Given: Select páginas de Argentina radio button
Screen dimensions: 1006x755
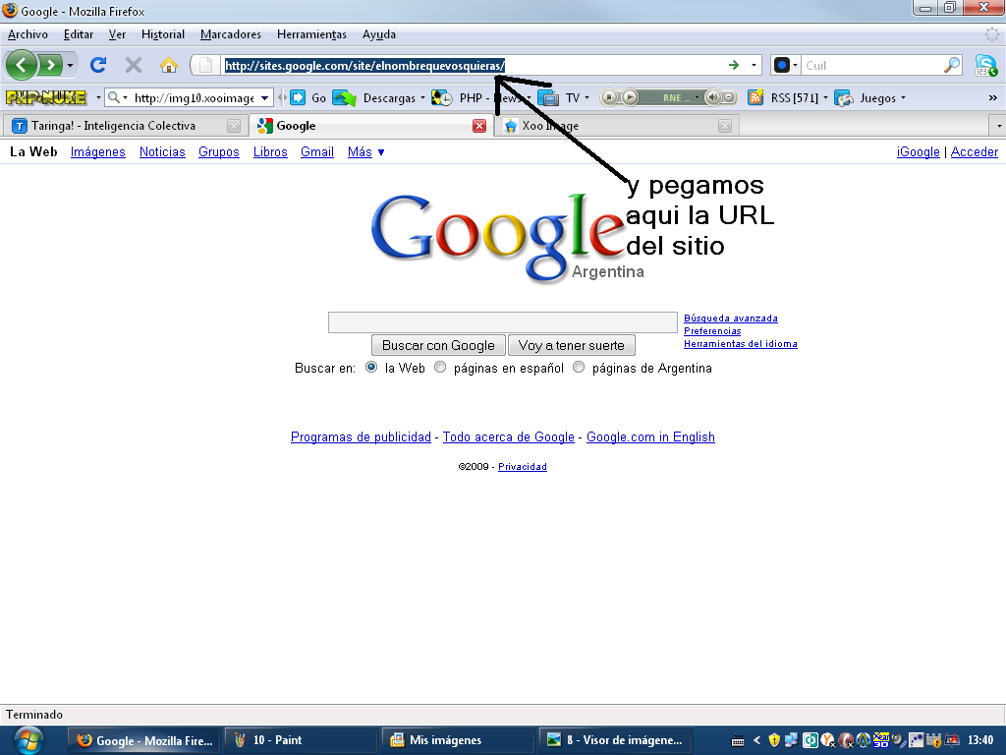Looking at the screenshot, I should (x=579, y=368).
